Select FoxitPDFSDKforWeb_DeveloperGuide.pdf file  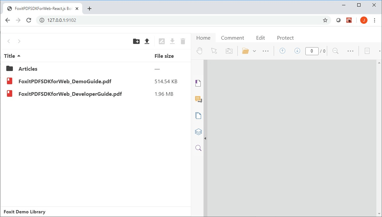(x=70, y=94)
